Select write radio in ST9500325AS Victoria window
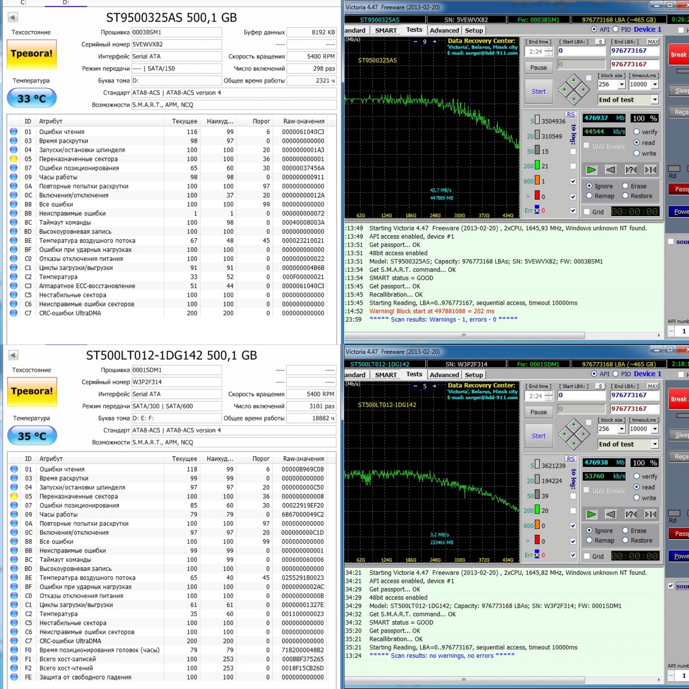 point(637,153)
